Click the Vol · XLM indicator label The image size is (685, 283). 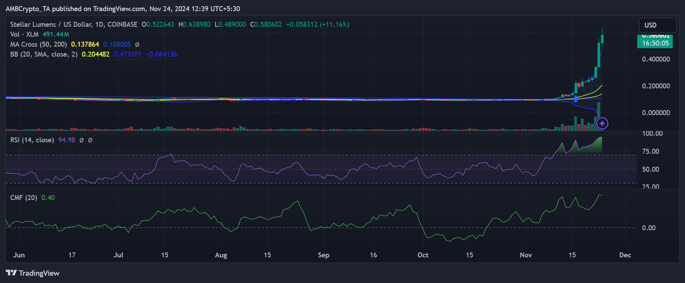pos(24,34)
